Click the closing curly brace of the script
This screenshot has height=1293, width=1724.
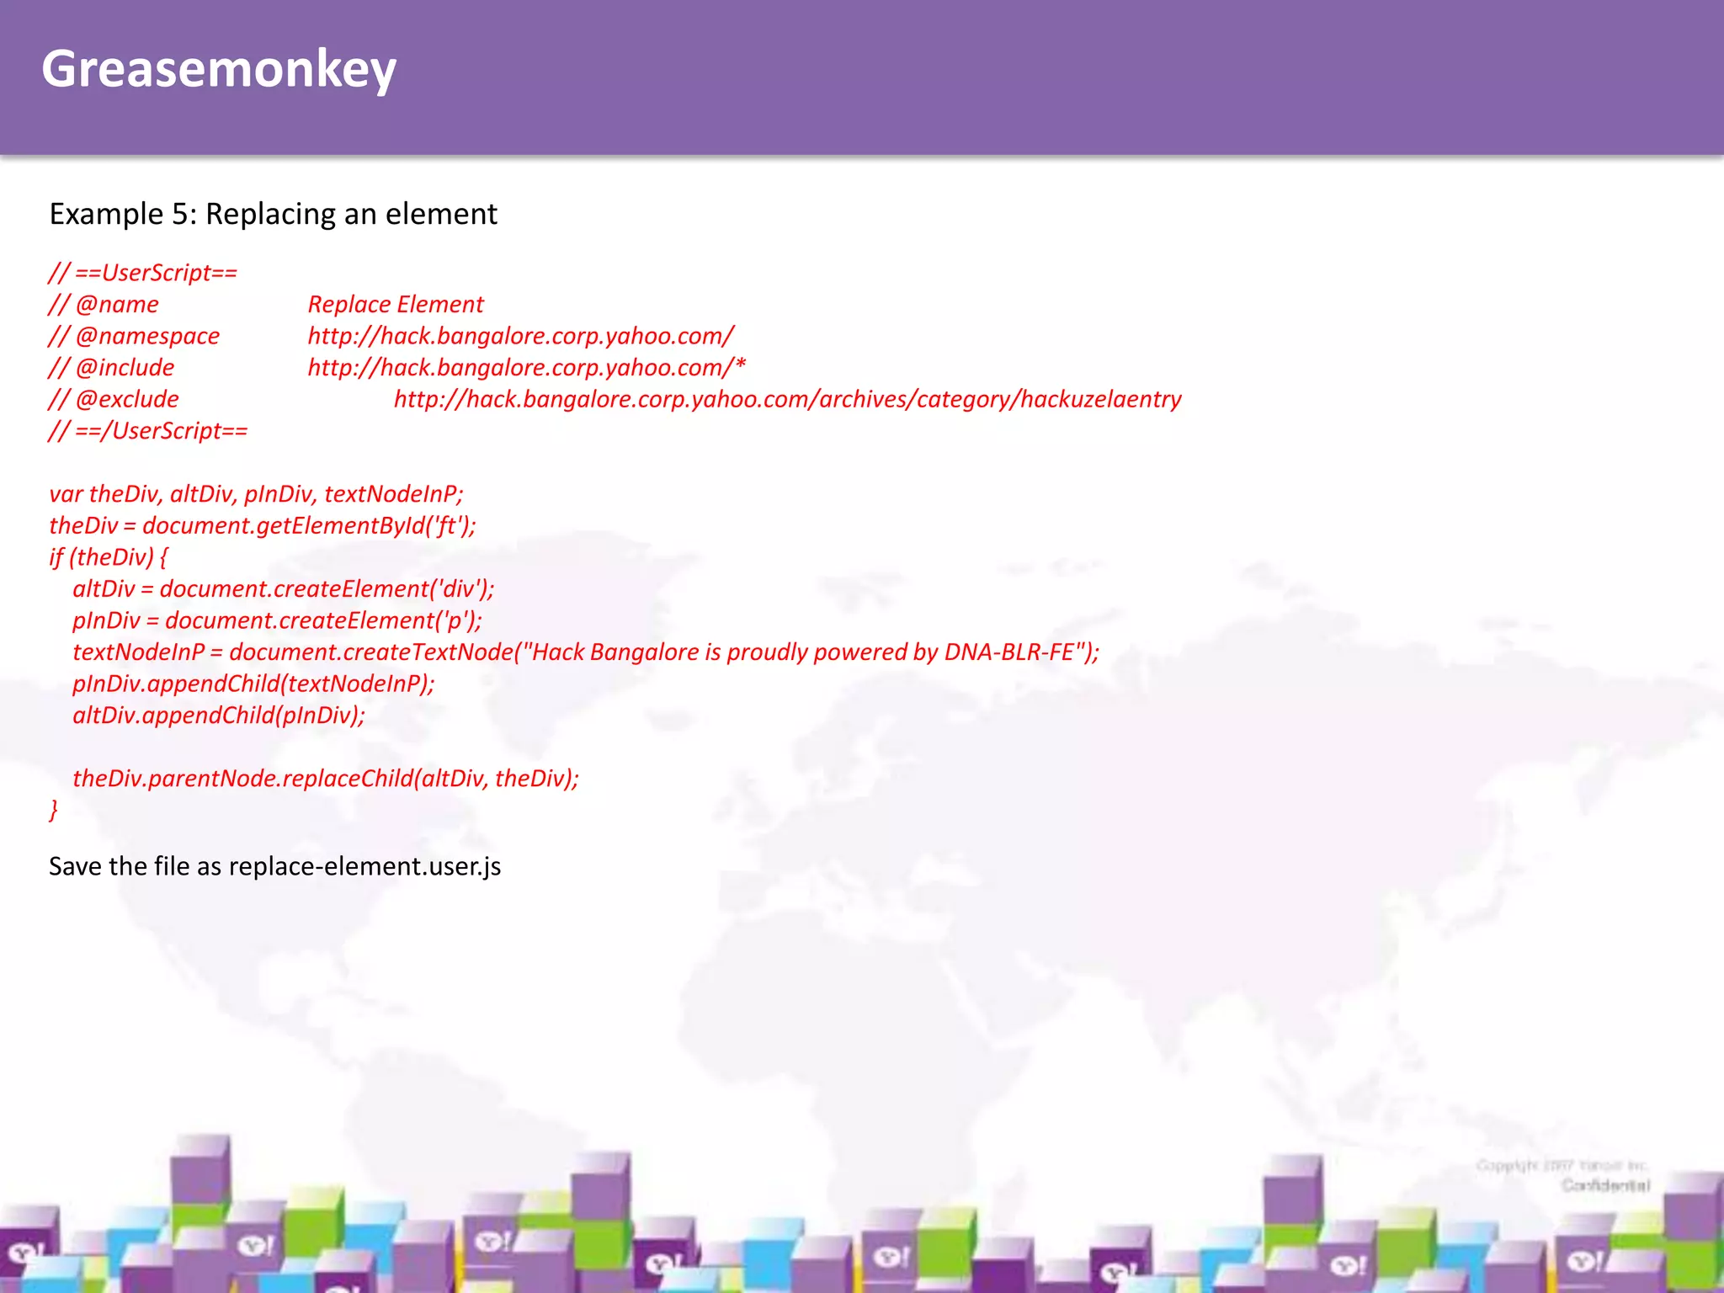54,810
